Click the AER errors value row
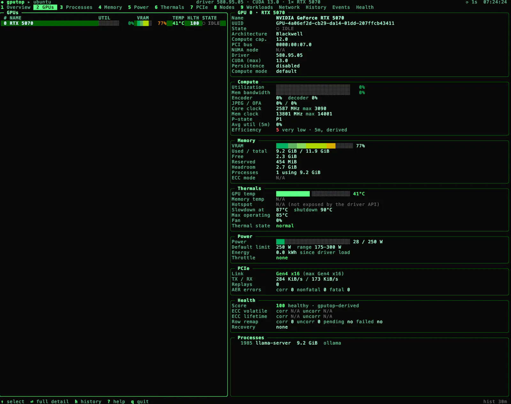The width and height of the screenshot is (511, 404). pyautogui.click(x=313, y=290)
